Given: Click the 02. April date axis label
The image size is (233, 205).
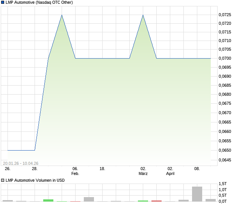Looking at the screenshot, I should pos(170,171).
